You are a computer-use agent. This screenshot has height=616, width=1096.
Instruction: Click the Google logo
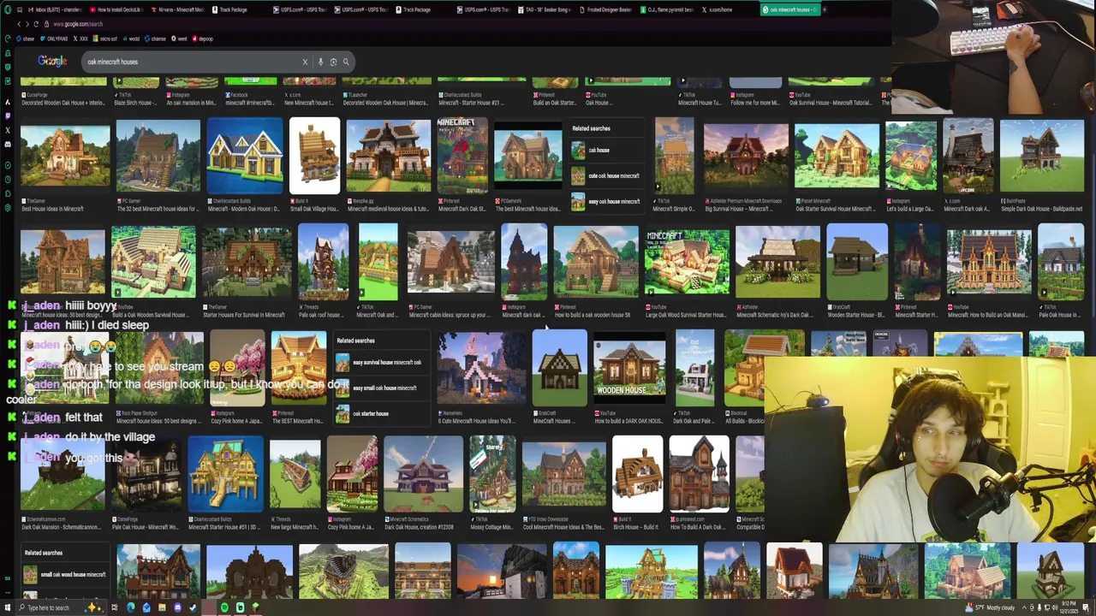point(52,62)
